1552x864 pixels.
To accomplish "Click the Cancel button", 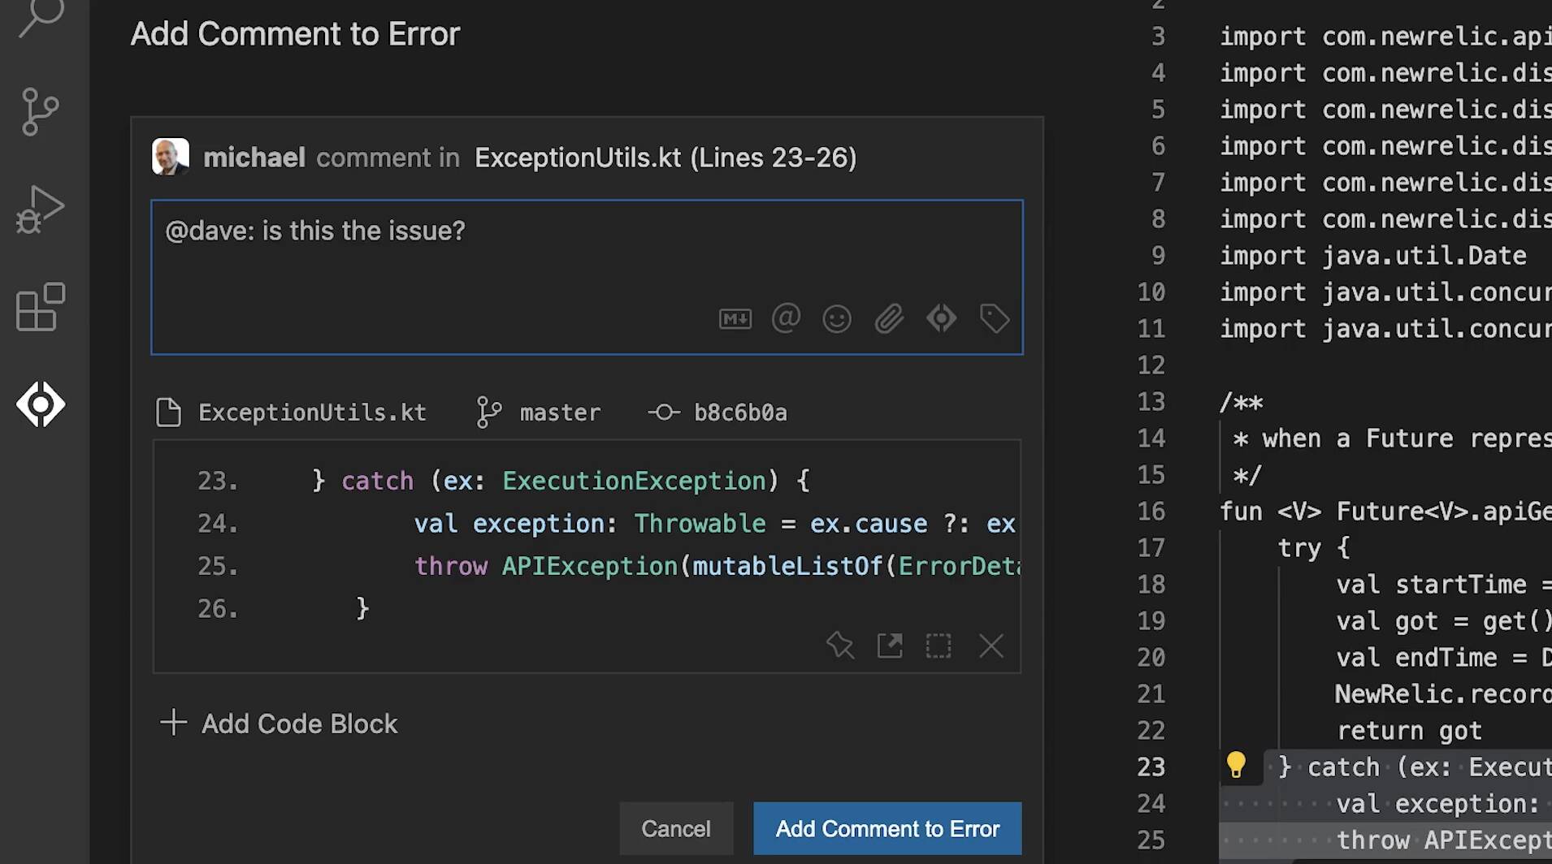I will pos(676,828).
